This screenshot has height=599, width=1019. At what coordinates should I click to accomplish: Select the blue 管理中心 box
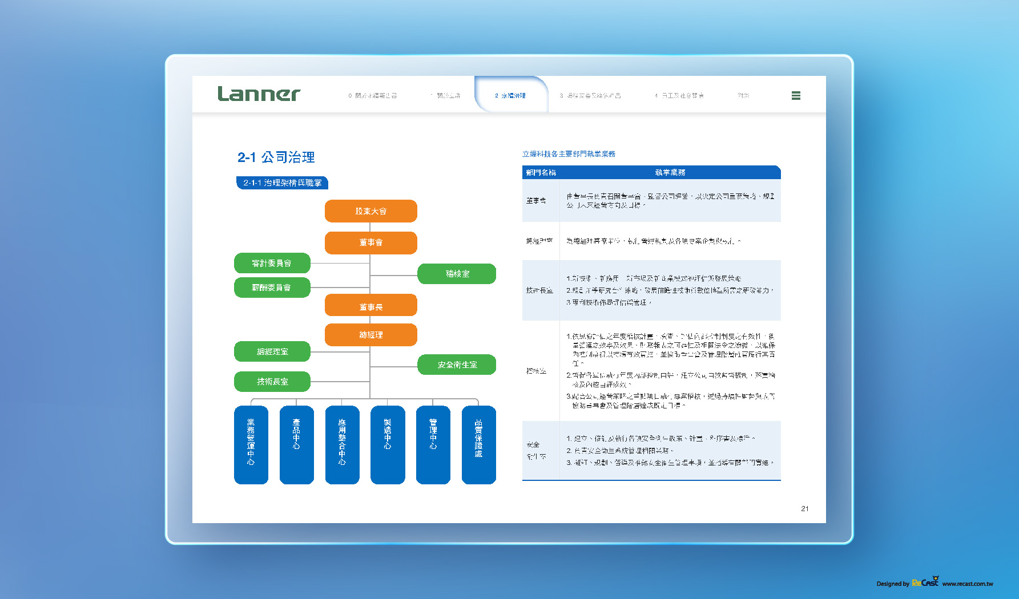(x=433, y=445)
